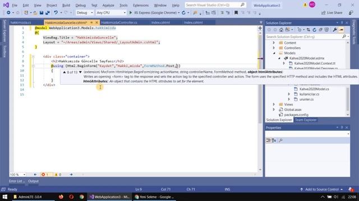
Task: Click Firefox icon in taskbar
Action: coord(61,197)
